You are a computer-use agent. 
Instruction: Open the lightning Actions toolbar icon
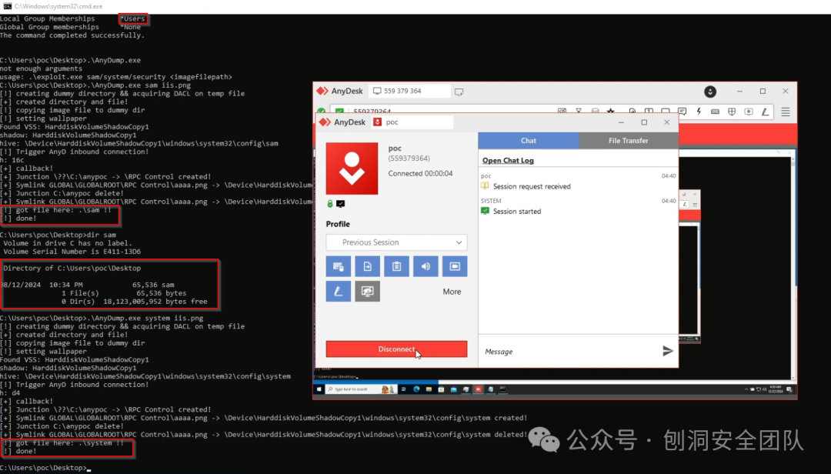click(x=699, y=112)
